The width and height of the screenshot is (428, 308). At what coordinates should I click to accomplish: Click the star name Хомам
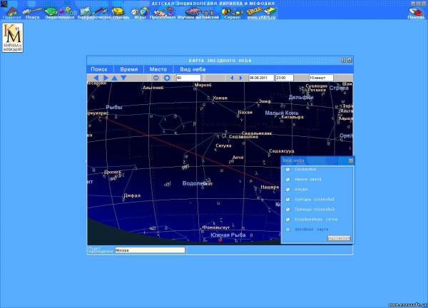pyautogui.click(x=220, y=98)
